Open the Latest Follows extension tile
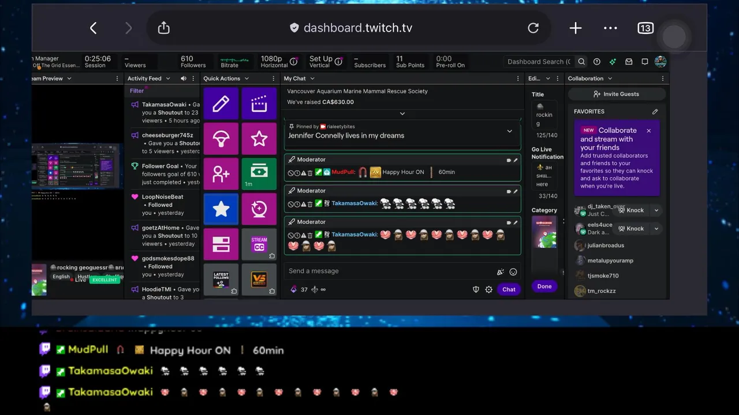The width and height of the screenshot is (739, 415). point(221,280)
